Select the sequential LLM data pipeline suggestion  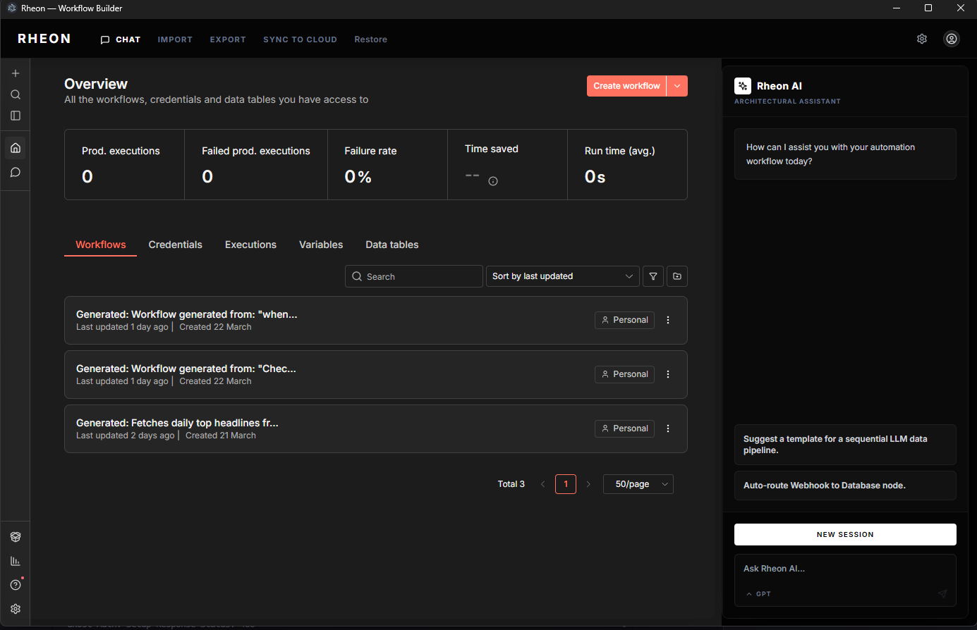point(845,445)
